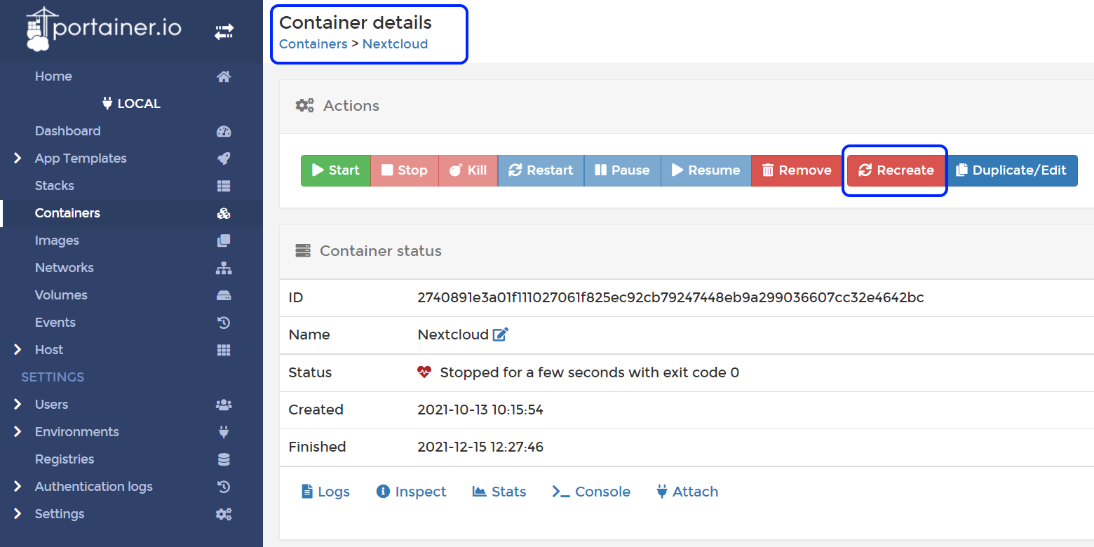Open the Home menu item
The image size is (1094, 547).
point(131,76)
